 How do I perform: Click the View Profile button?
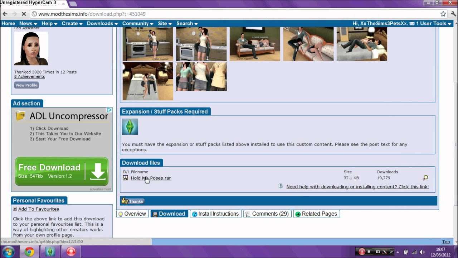click(26, 85)
